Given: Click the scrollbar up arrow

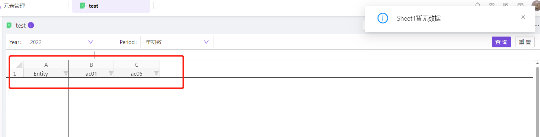Looking at the screenshot, I should point(537,64).
